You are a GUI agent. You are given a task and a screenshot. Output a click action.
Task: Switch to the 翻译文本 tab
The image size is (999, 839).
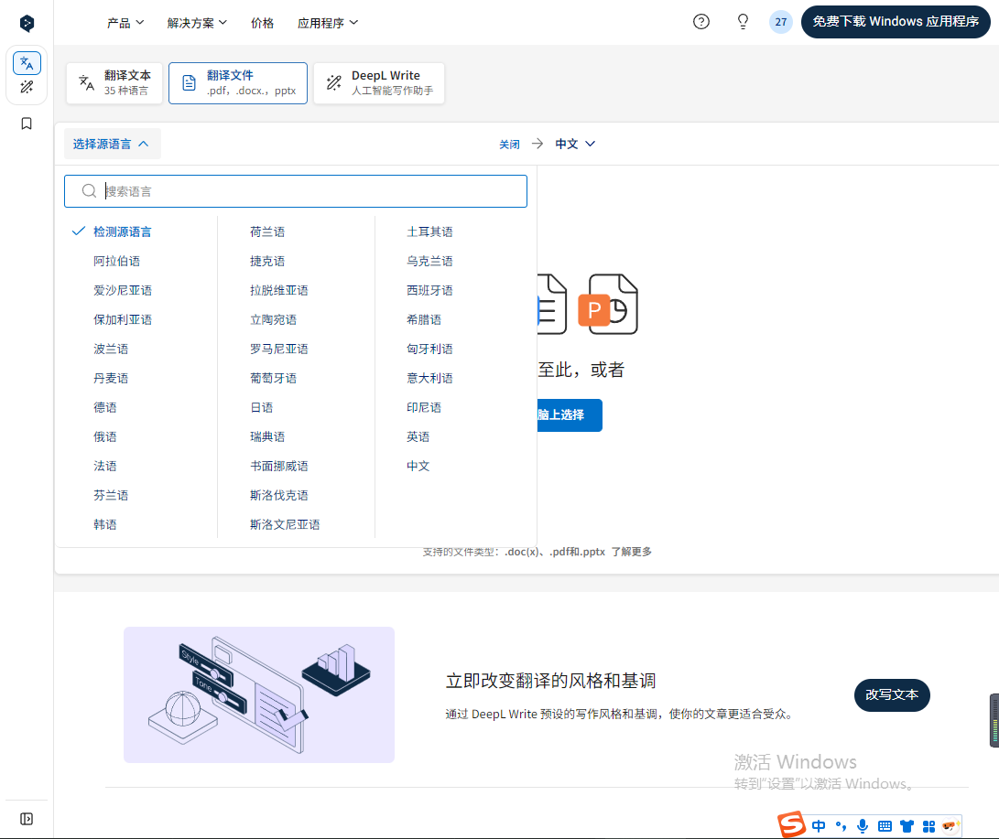pos(114,82)
